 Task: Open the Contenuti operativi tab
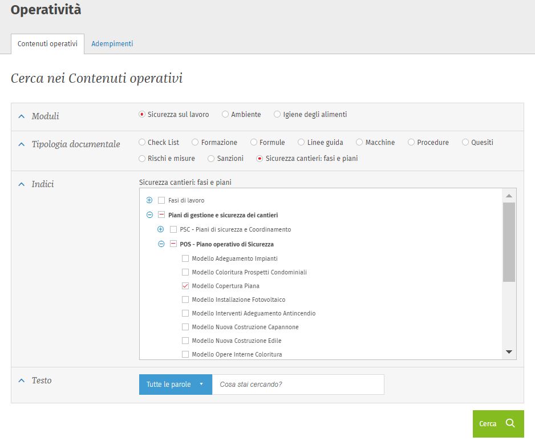[x=47, y=44]
